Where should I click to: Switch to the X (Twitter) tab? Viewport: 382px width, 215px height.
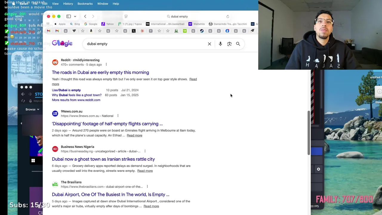[134, 31]
